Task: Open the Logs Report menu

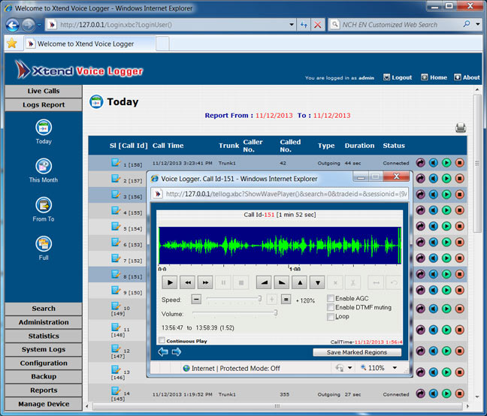Action: tap(44, 105)
